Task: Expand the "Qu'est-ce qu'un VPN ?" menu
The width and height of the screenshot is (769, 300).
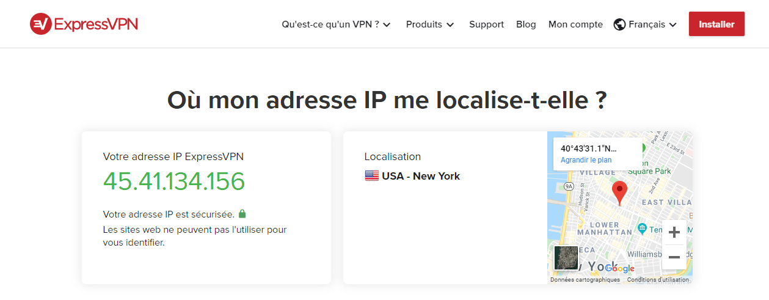Action: pyautogui.click(x=336, y=24)
